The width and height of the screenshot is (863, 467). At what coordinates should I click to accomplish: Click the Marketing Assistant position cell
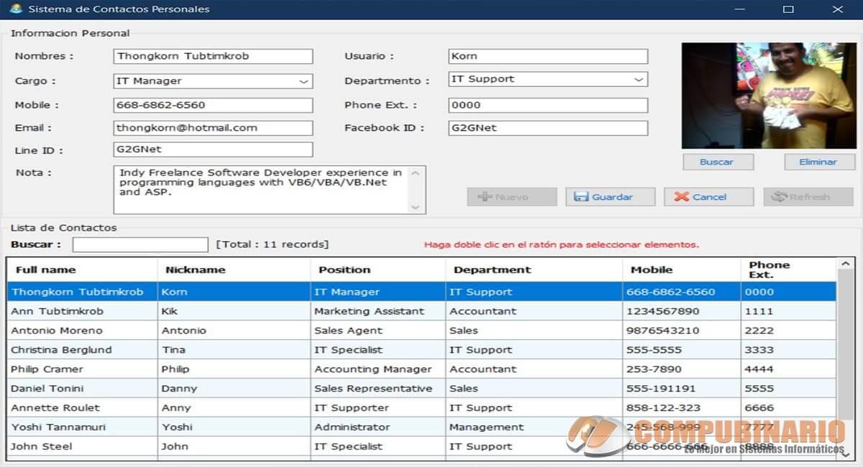[x=378, y=311]
